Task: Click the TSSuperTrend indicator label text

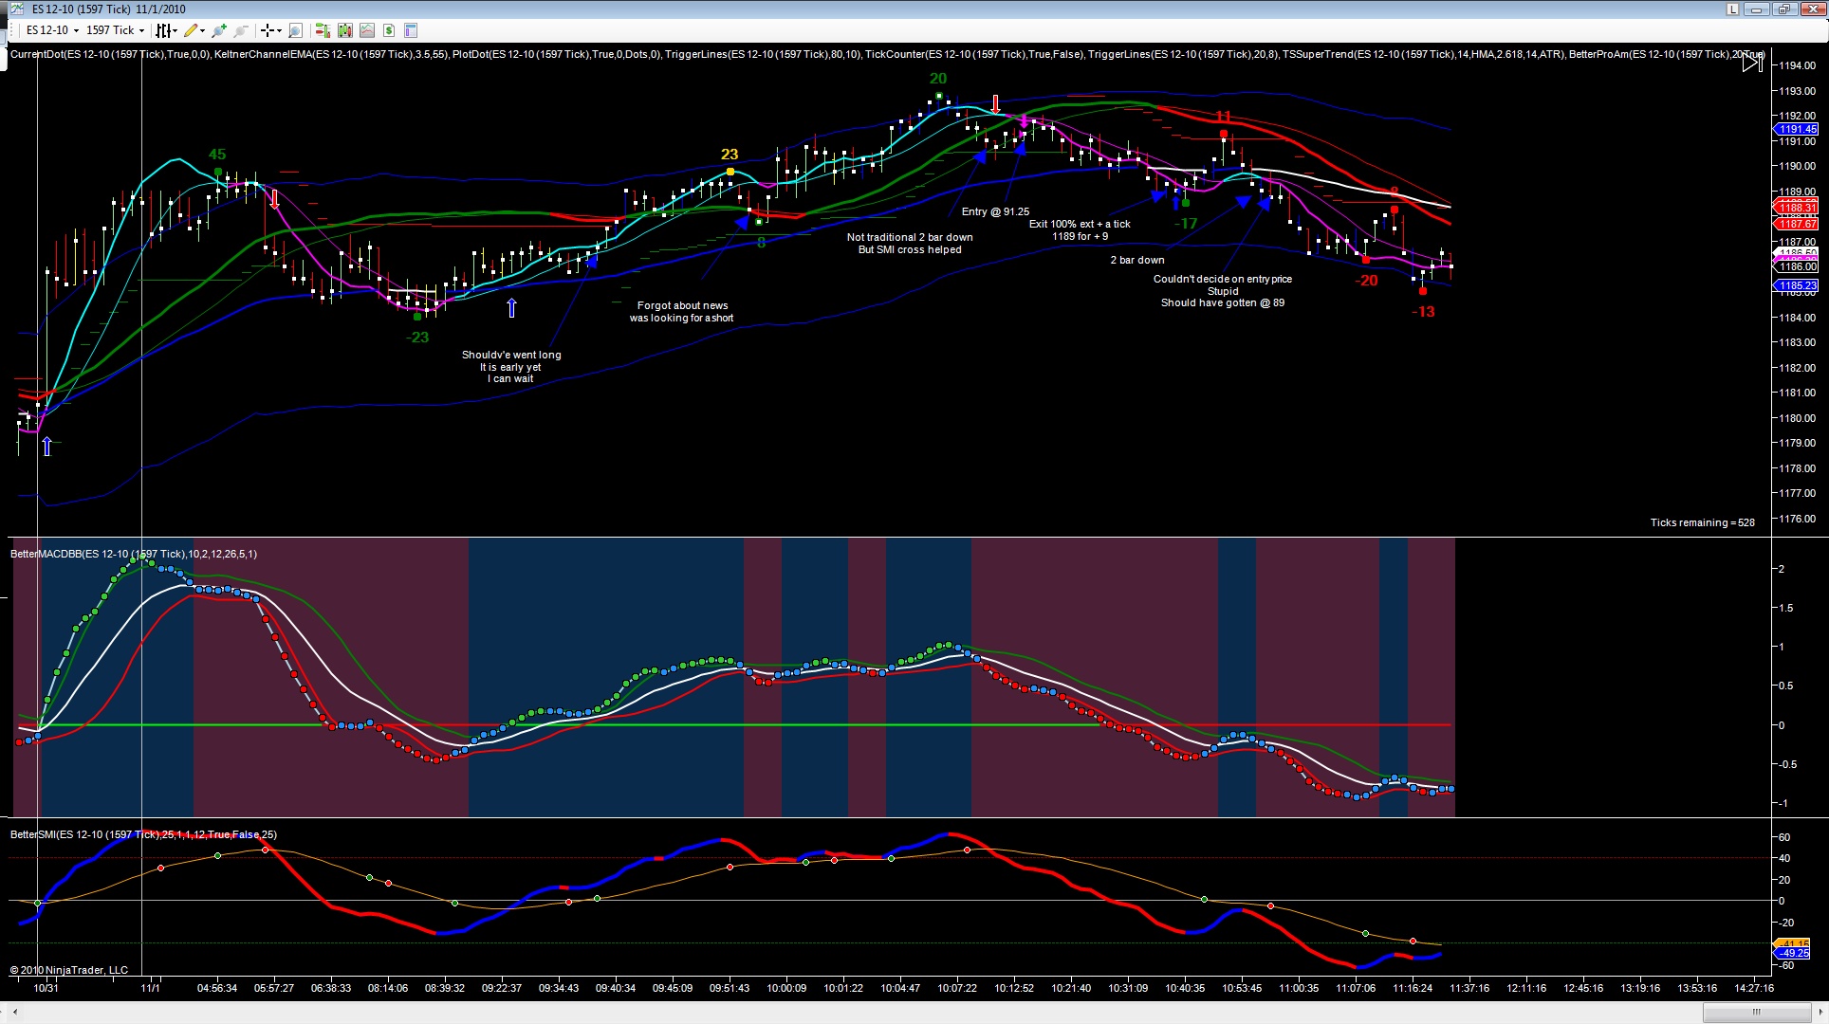Action: click(x=1422, y=54)
